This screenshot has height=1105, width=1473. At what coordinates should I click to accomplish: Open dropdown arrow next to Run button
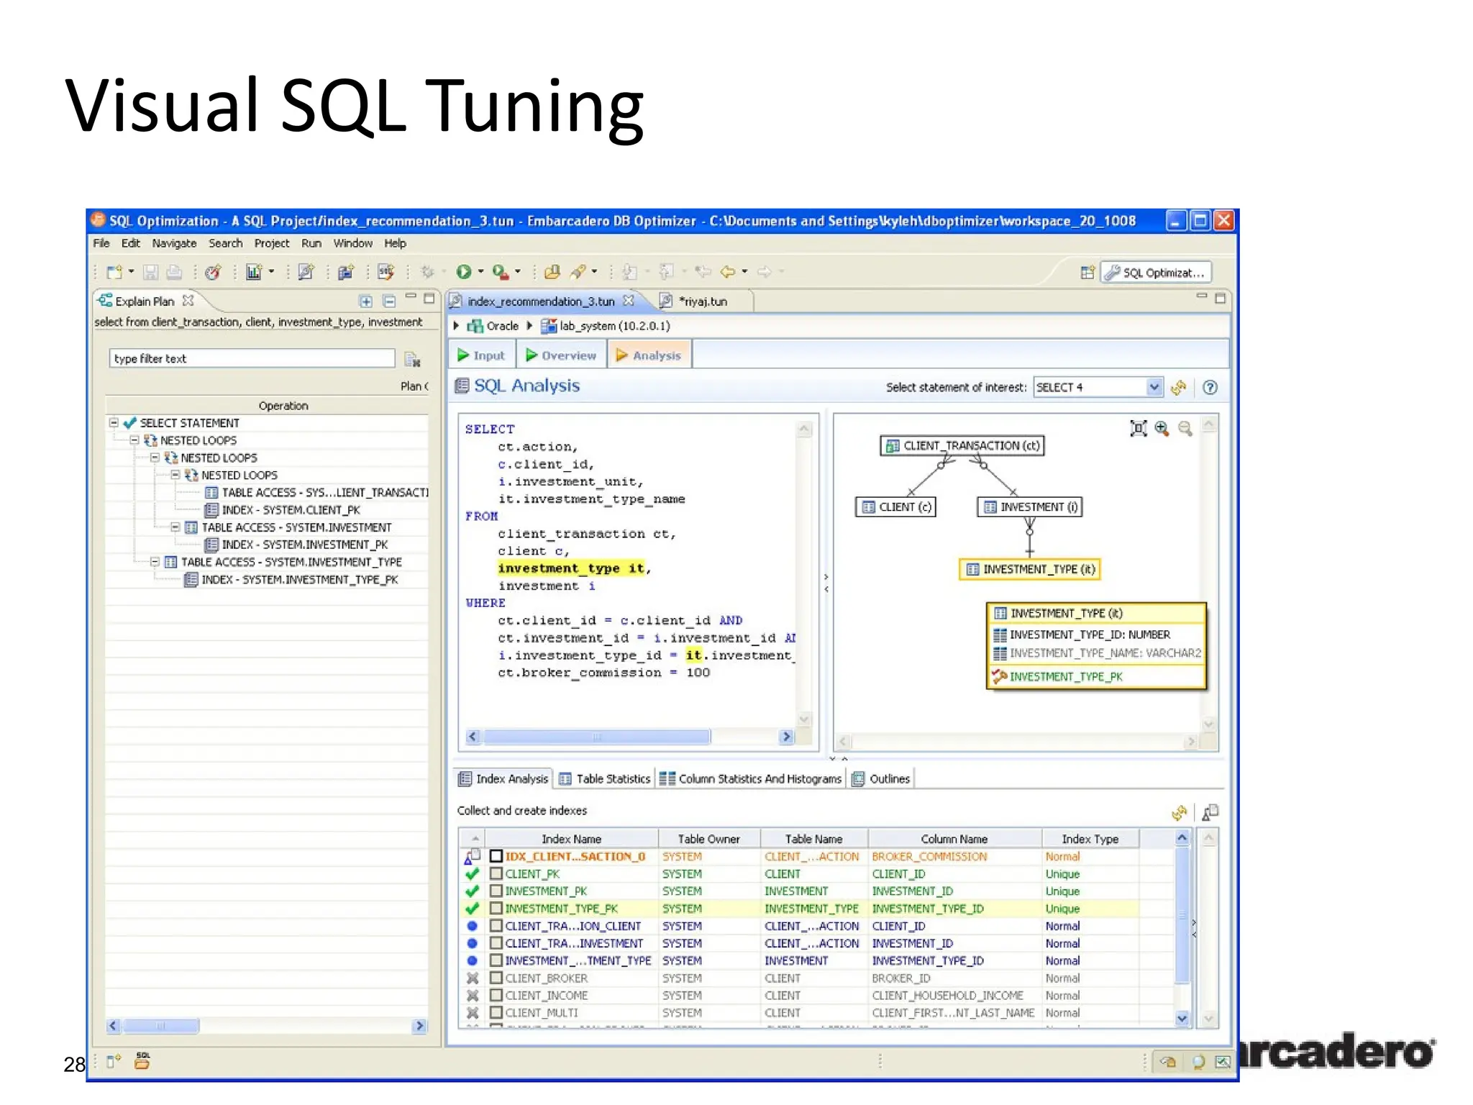(x=480, y=272)
